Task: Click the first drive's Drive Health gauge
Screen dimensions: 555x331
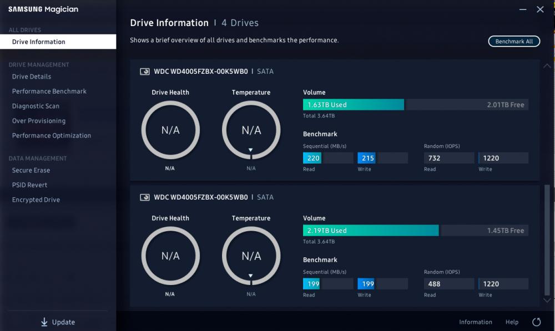Action: coord(170,130)
